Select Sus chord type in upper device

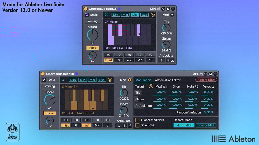click(144, 15)
